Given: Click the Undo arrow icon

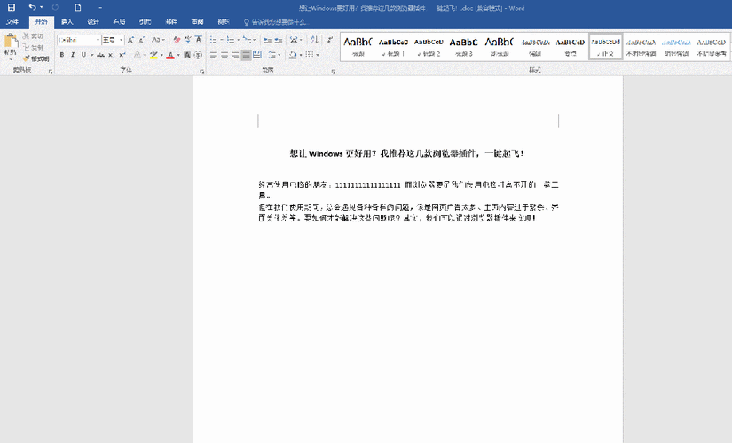Looking at the screenshot, I should 32,7.
